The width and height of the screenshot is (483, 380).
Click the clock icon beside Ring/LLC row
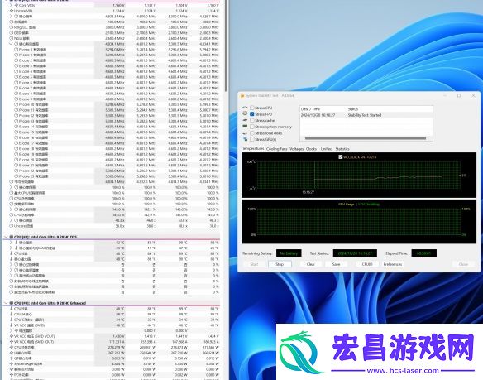pos(12,27)
